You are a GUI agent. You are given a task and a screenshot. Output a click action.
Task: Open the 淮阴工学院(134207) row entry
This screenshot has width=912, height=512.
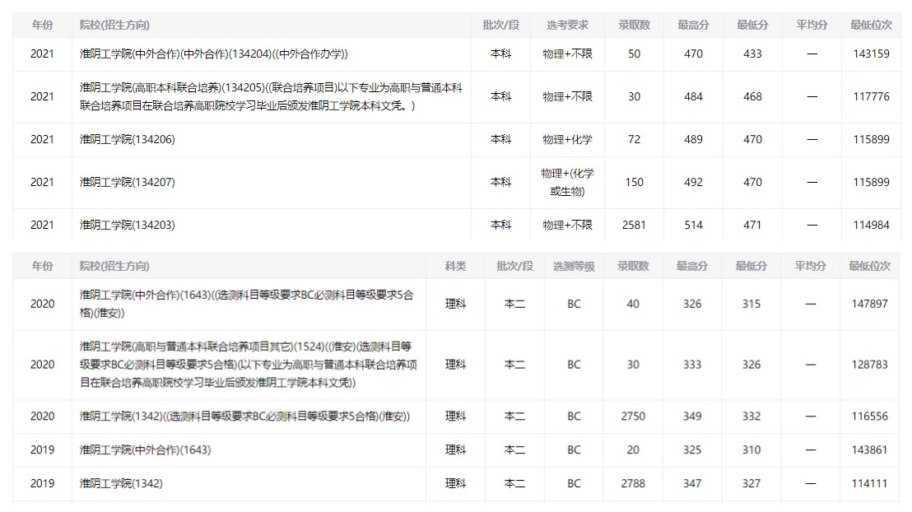point(128,183)
